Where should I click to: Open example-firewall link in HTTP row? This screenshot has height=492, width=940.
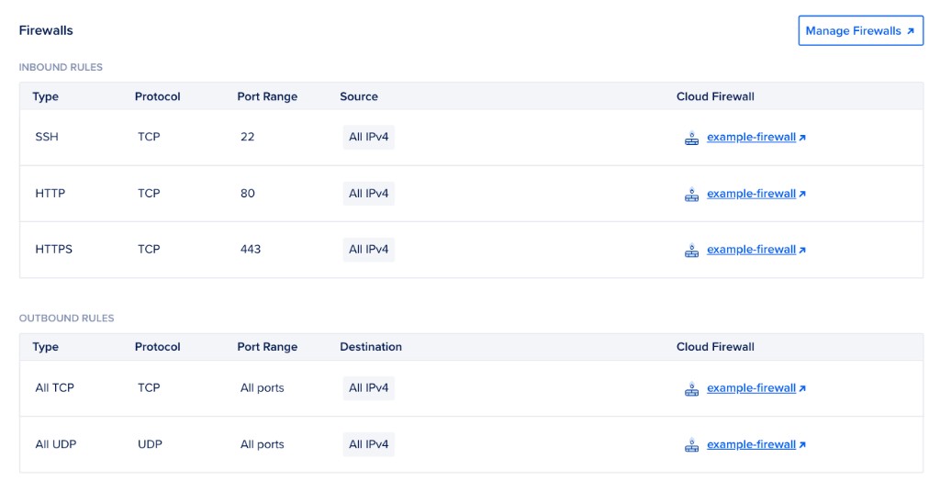click(756, 194)
